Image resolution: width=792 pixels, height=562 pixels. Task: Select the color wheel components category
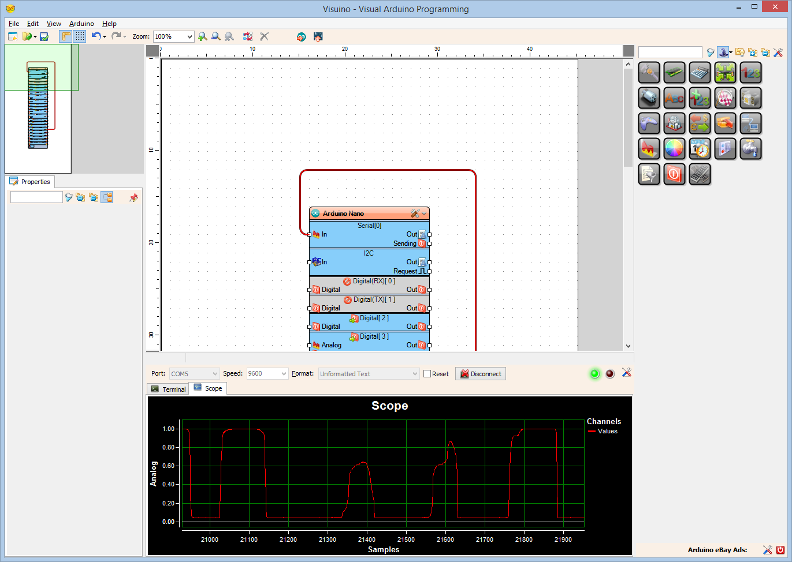[x=674, y=148]
